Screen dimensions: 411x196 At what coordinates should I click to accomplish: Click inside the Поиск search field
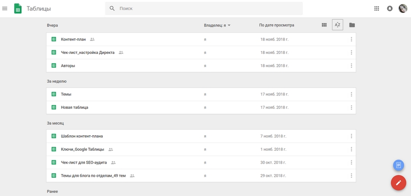(205, 8)
